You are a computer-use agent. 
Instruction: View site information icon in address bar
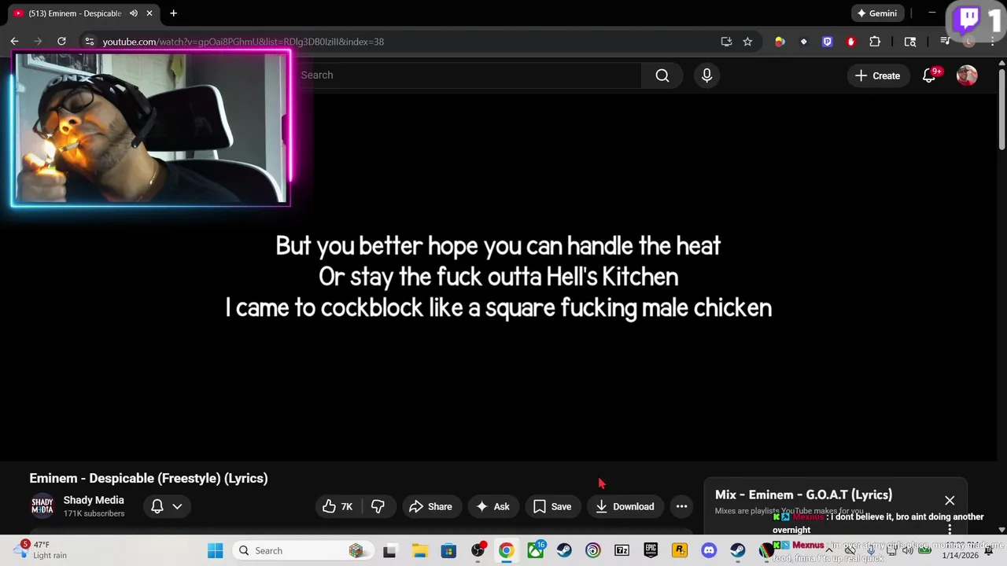point(89,42)
